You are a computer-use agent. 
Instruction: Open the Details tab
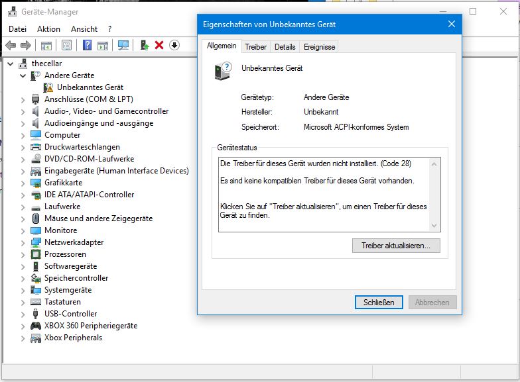pyautogui.click(x=285, y=47)
